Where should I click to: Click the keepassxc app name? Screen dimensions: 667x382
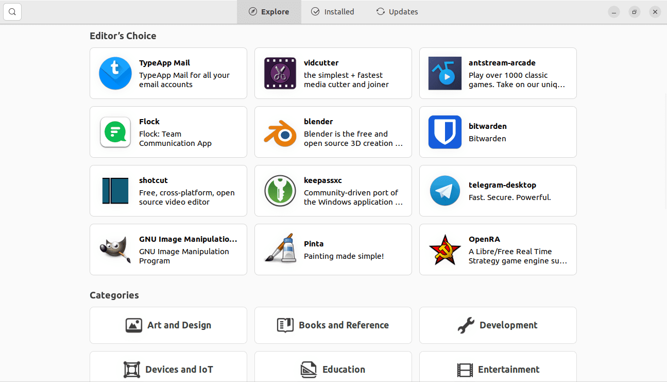click(x=323, y=180)
